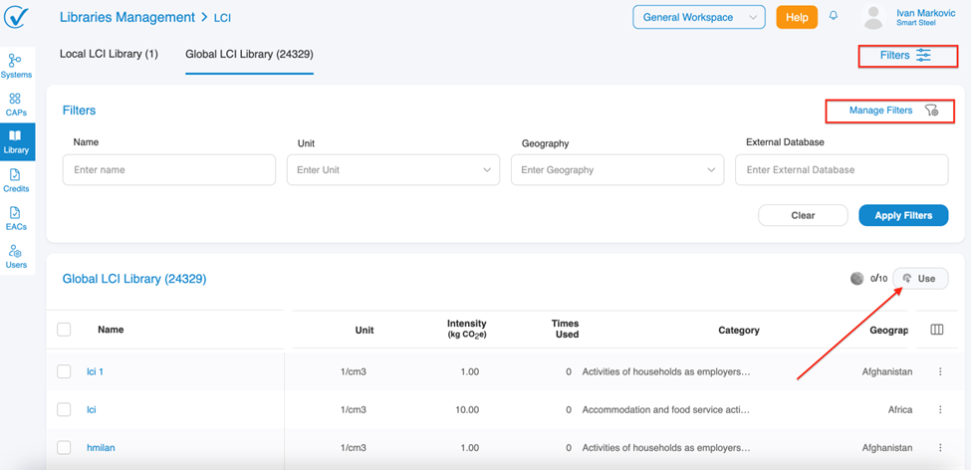Open Systems in the left sidebar
The width and height of the screenshot is (971, 470).
point(16,66)
